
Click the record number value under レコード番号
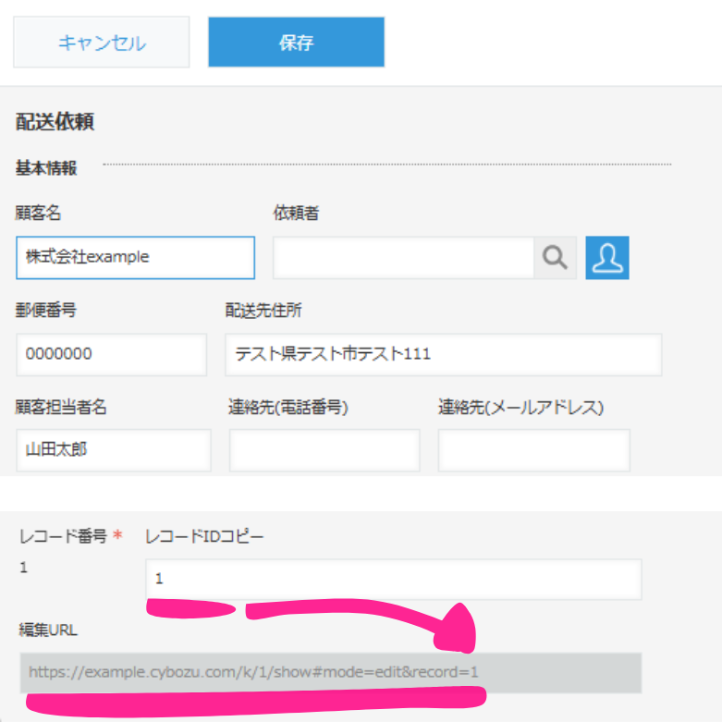24,568
